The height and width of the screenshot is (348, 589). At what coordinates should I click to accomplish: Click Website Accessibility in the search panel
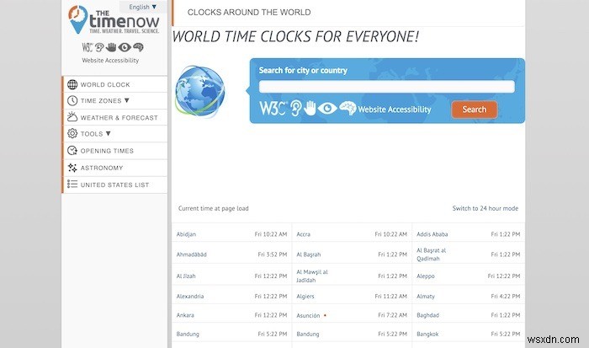(x=395, y=110)
